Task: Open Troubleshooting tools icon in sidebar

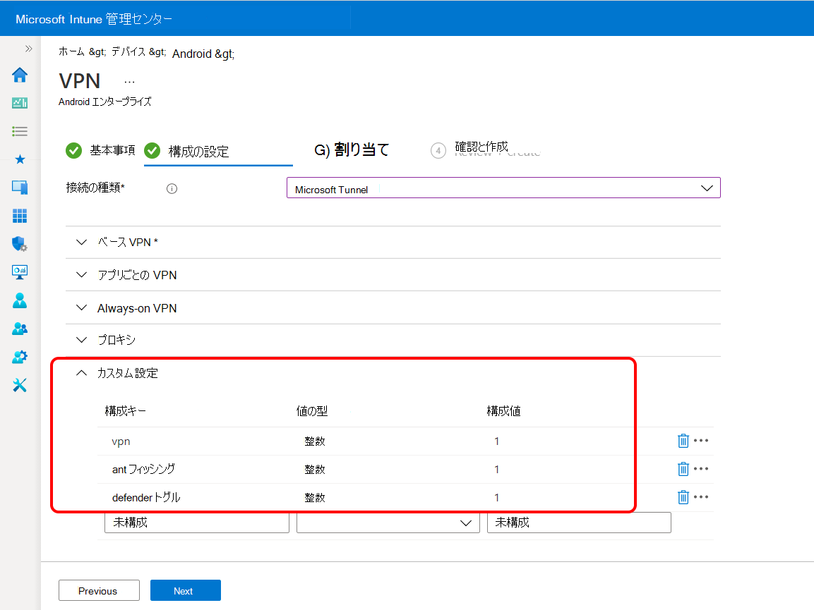Action: coord(20,385)
